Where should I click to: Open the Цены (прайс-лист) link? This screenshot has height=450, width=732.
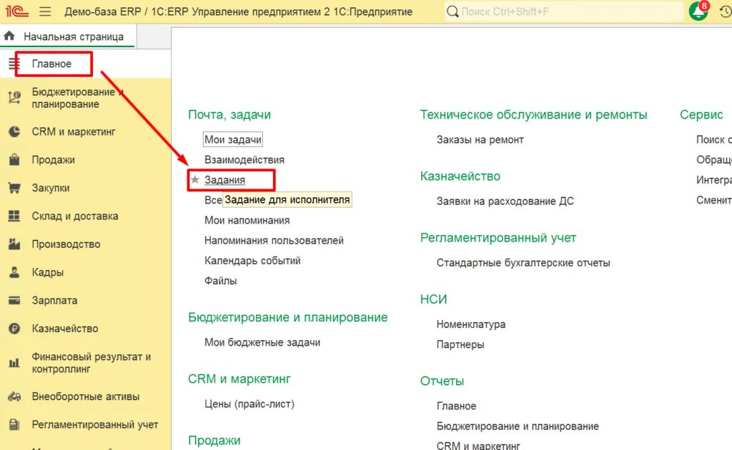point(249,404)
